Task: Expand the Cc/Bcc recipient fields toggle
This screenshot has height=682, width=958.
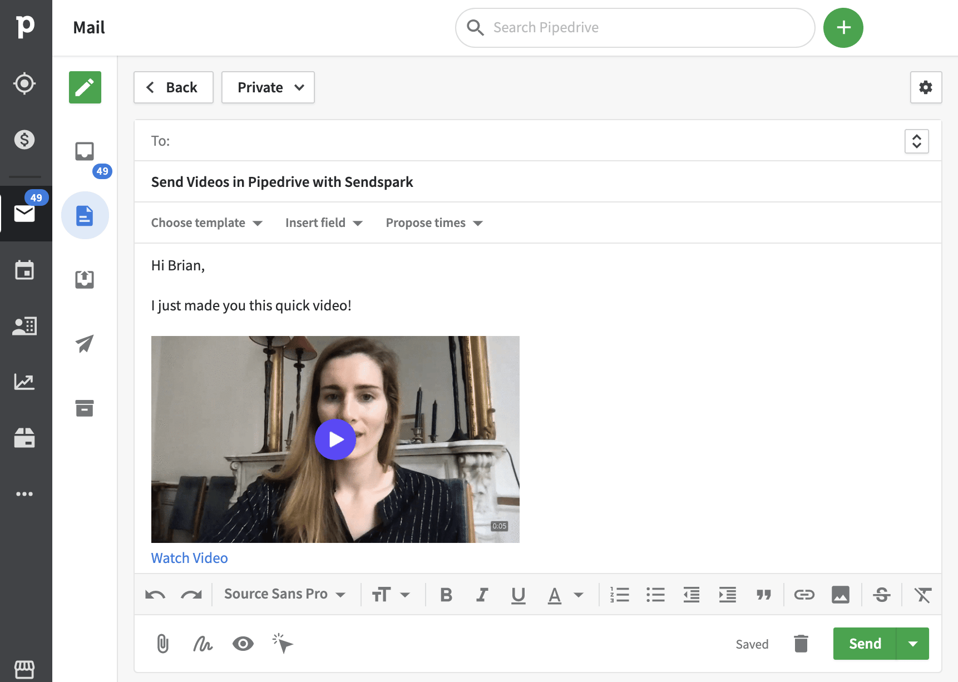Action: (917, 141)
